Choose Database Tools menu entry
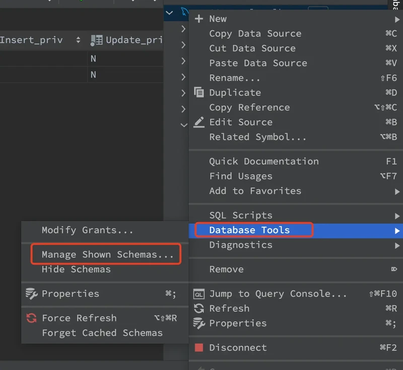Screen dimensions: 403x370 coord(249,230)
